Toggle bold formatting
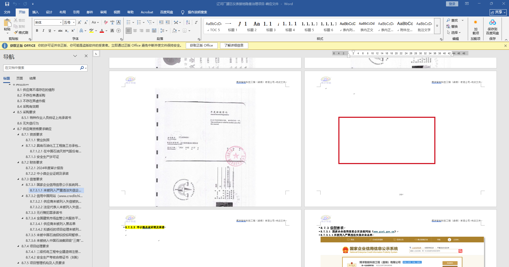The image size is (509, 267). (x=37, y=31)
